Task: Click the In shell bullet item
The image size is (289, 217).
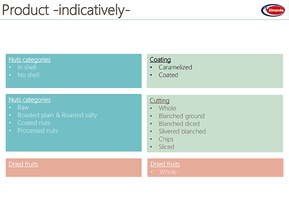Action: tap(27, 67)
